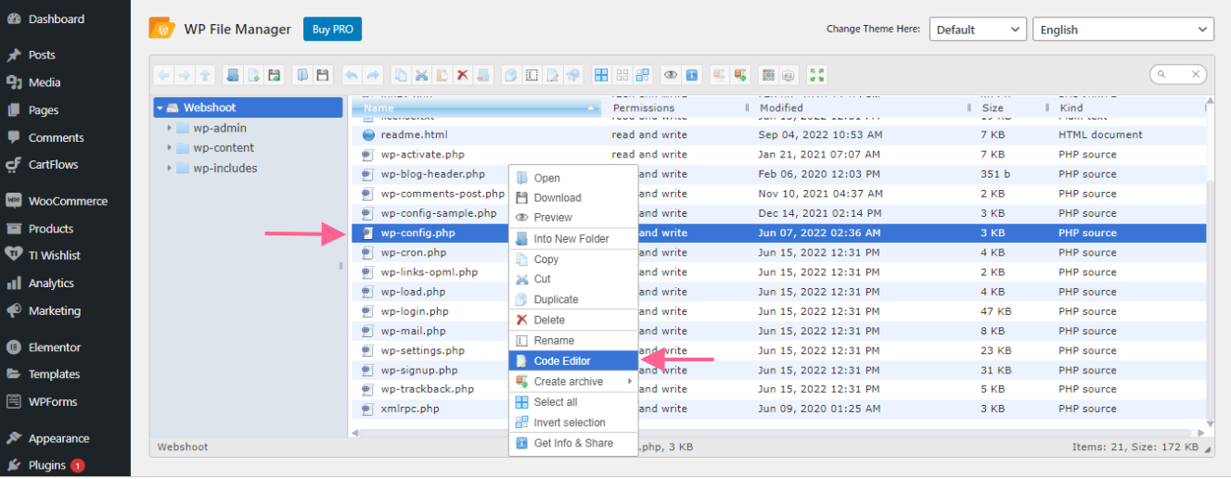
Task: Expand the wp-includes folder in the tree
Action: tap(170, 168)
